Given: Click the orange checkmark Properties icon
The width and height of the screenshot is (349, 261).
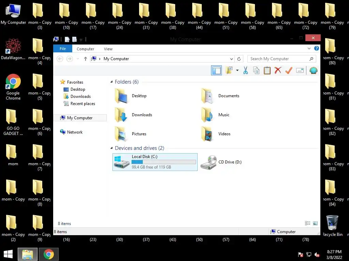Looking at the screenshot, I should coord(289,70).
